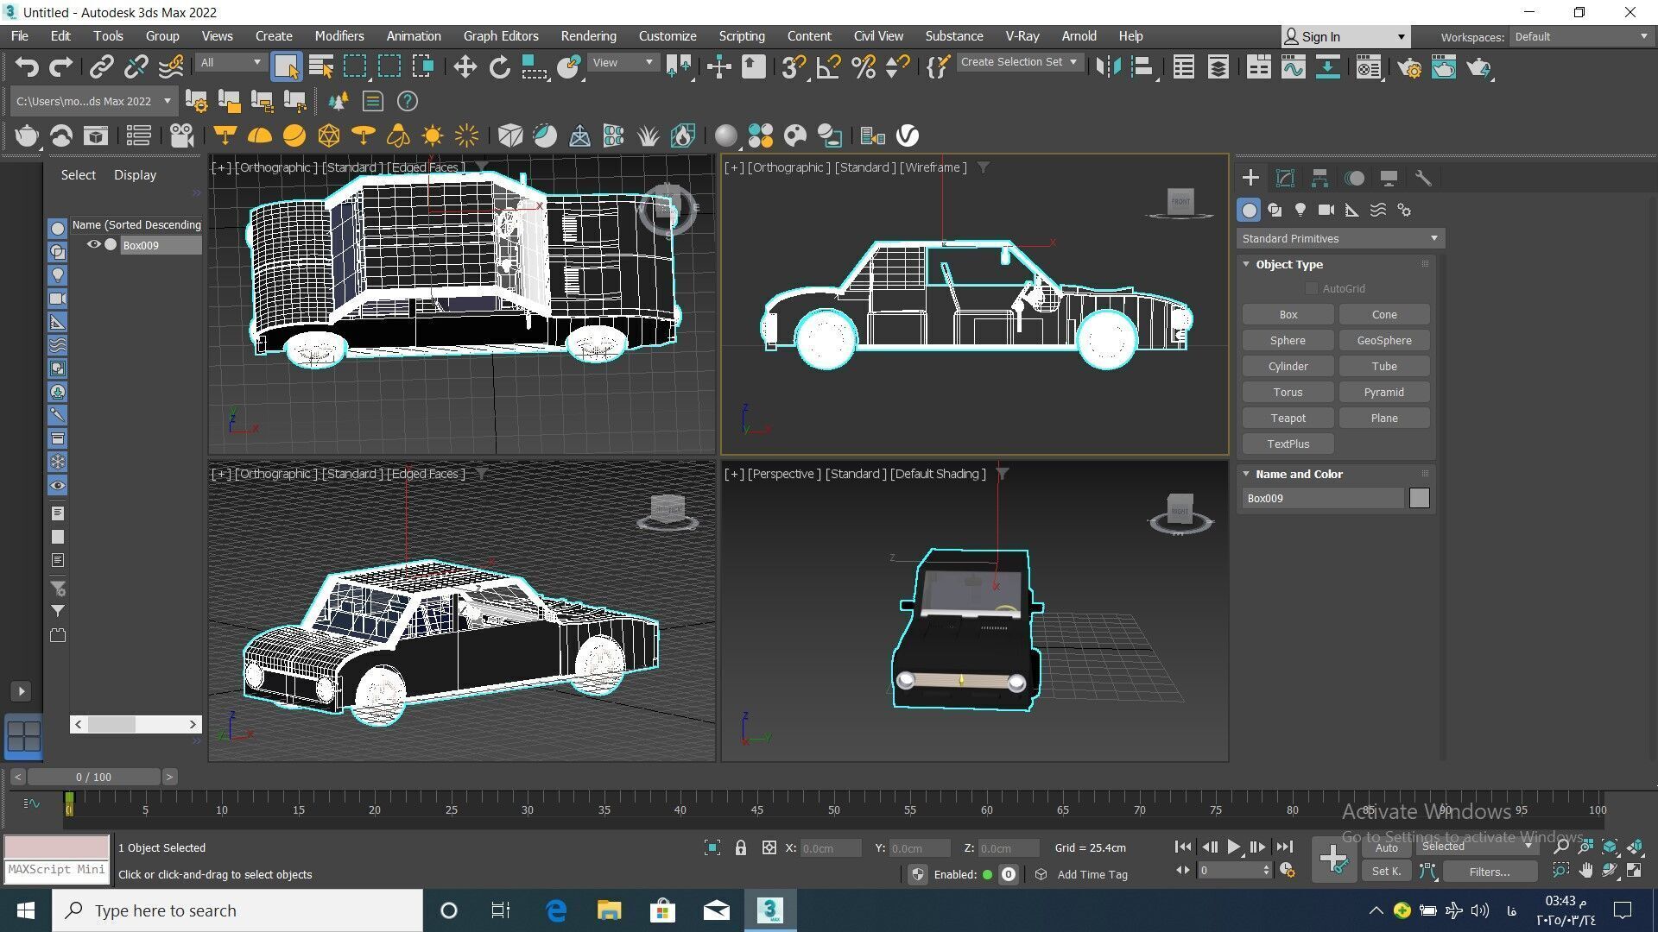The width and height of the screenshot is (1658, 932).
Task: Open Create Selection Set dropdown
Action: 1019,62
